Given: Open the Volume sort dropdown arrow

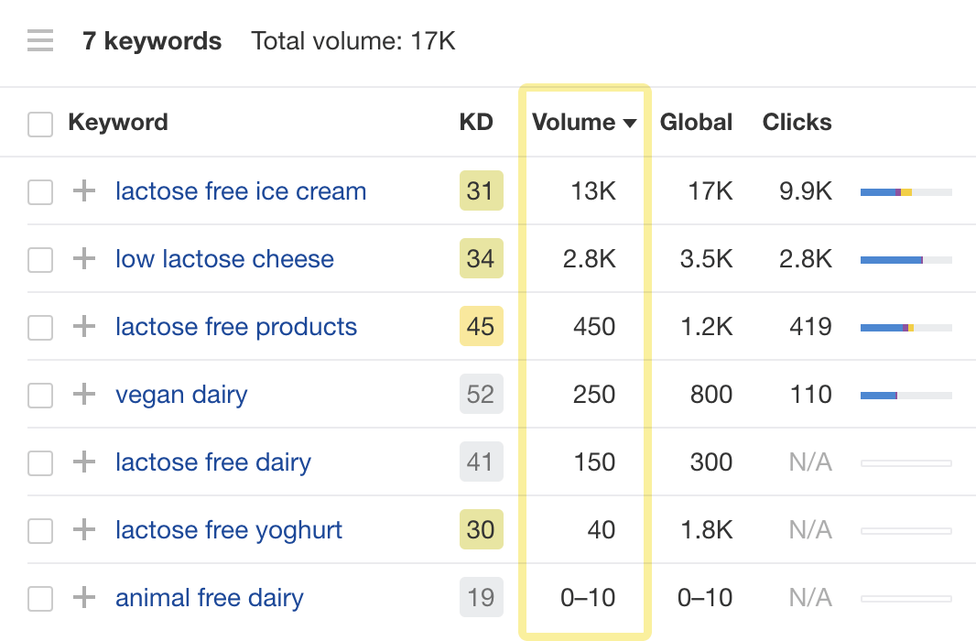Looking at the screenshot, I should pyautogui.click(x=631, y=122).
